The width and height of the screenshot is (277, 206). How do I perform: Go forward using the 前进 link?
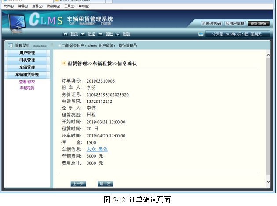109,34
